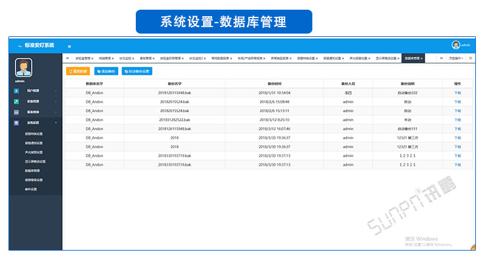Click the admin avatar in top-right corner

coord(455,45)
